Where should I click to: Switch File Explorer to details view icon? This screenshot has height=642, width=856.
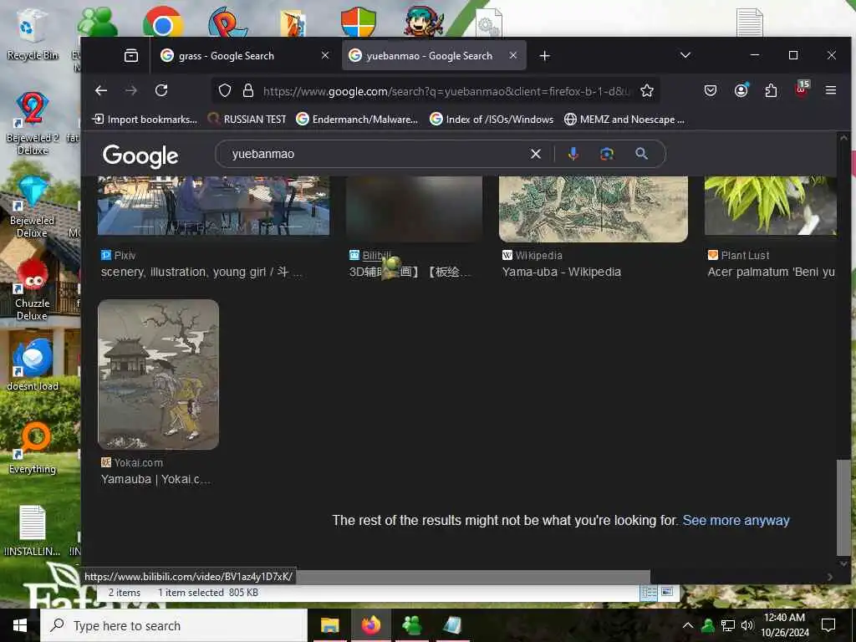(x=649, y=593)
